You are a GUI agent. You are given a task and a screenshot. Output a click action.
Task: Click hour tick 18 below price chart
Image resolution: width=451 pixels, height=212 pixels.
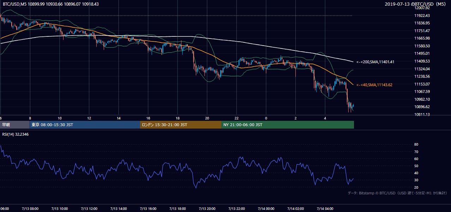(178, 118)
